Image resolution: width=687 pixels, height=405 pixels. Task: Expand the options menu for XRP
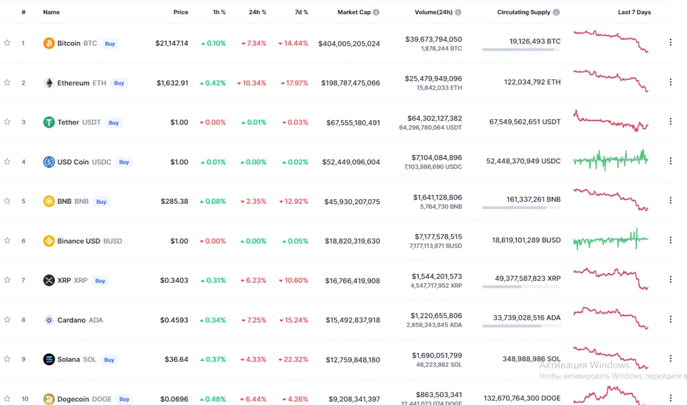coord(670,280)
